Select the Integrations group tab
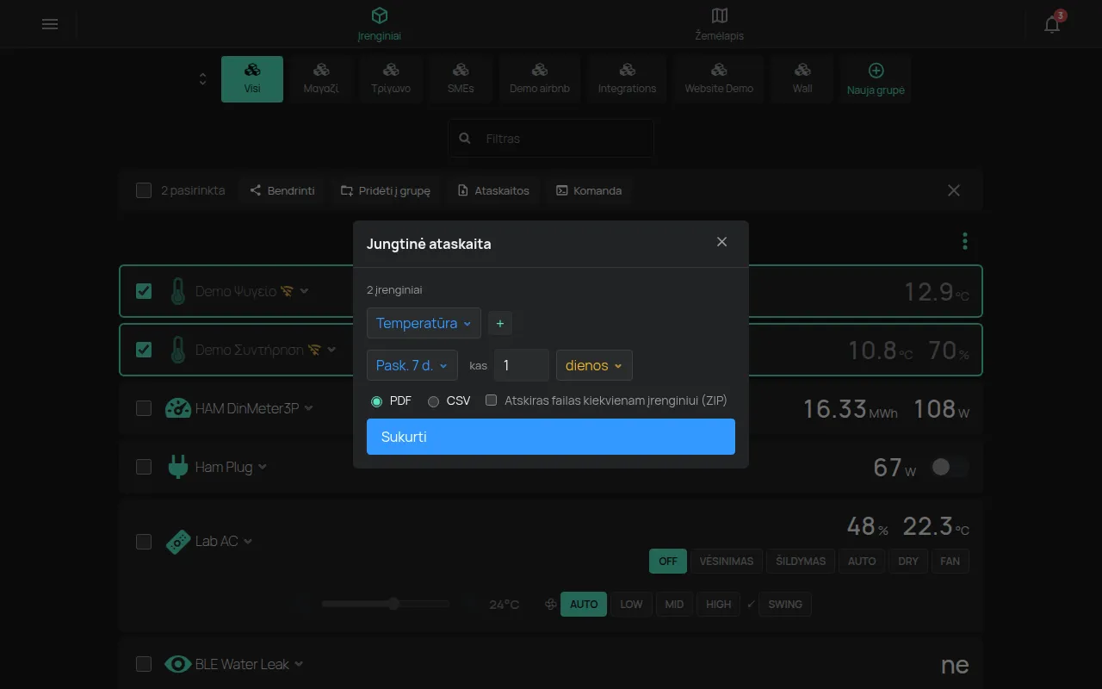The height and width of the screenshot is (689, 1102). [x=627, y=79]
